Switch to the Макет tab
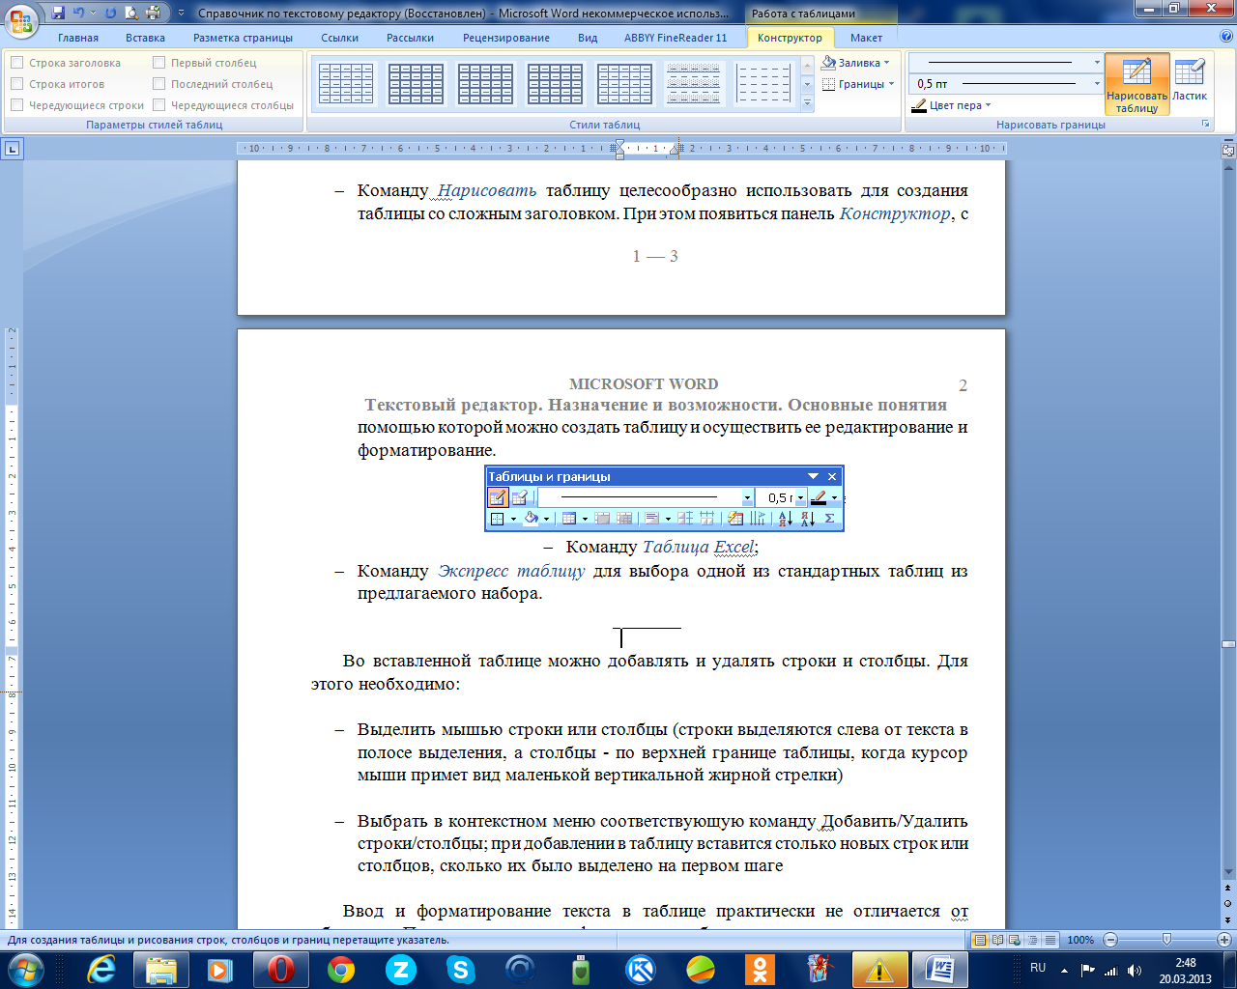The height and width of the screenshot is (989, 1237). coord(866,38)
